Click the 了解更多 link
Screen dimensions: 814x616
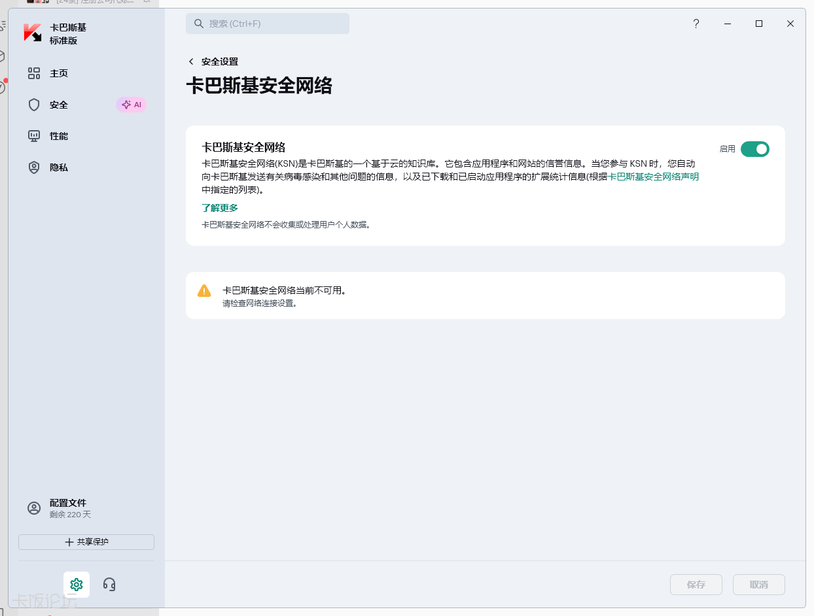220,208
